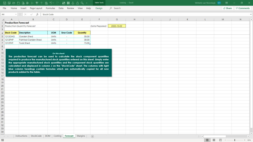Open the Customize Quick Access Toolbar dropdown
253x142 pixels.
click(87, 3)
